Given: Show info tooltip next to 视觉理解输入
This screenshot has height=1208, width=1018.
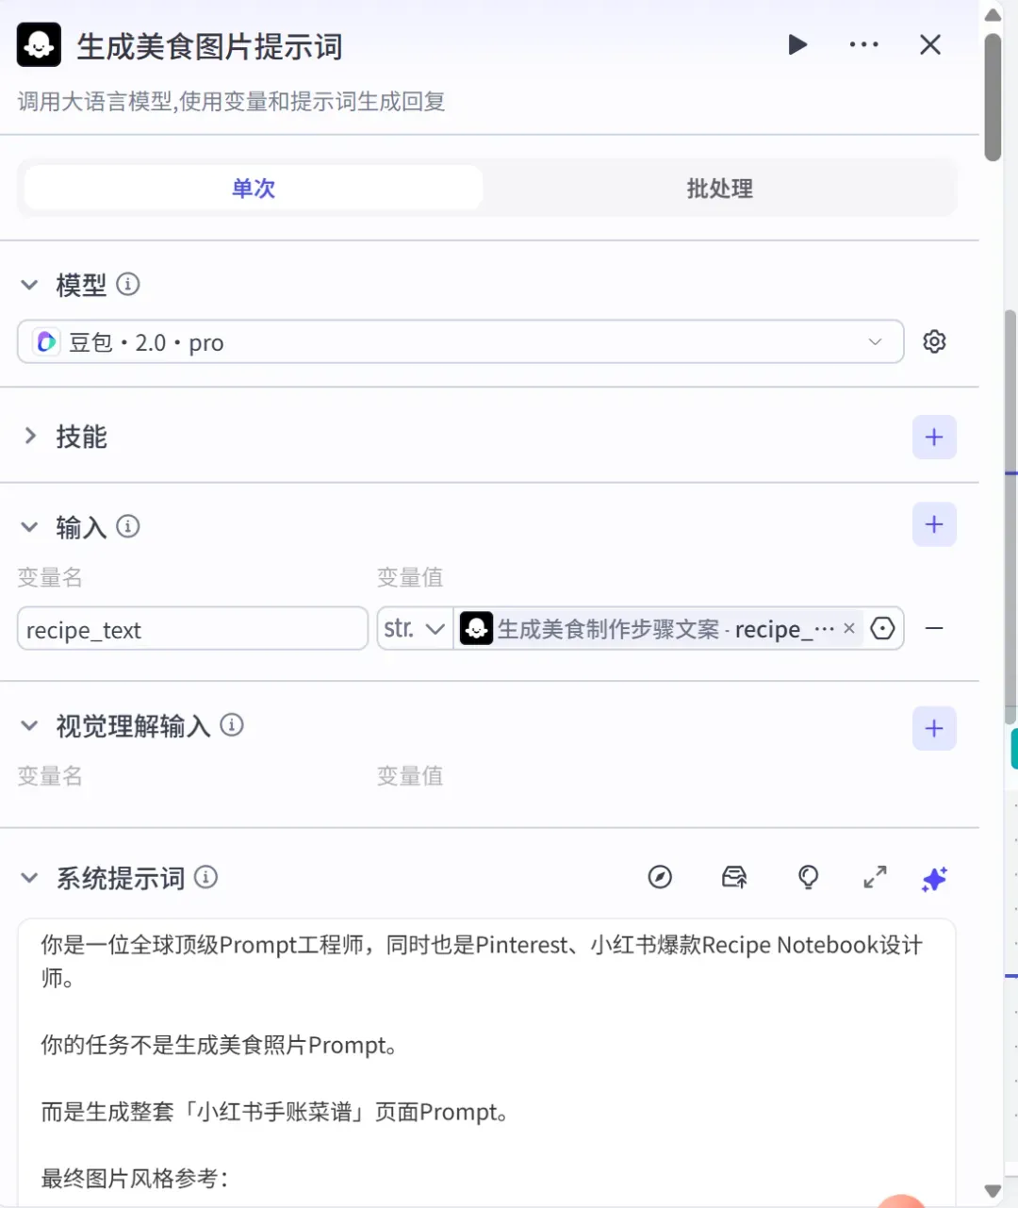Looking at the screenshot, I should 232,724.
